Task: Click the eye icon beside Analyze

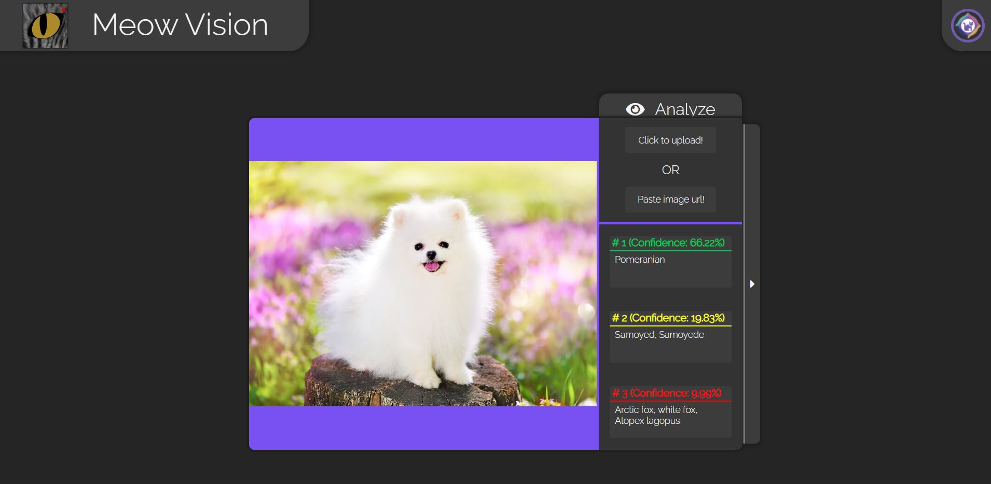Action: coord(635,109)
